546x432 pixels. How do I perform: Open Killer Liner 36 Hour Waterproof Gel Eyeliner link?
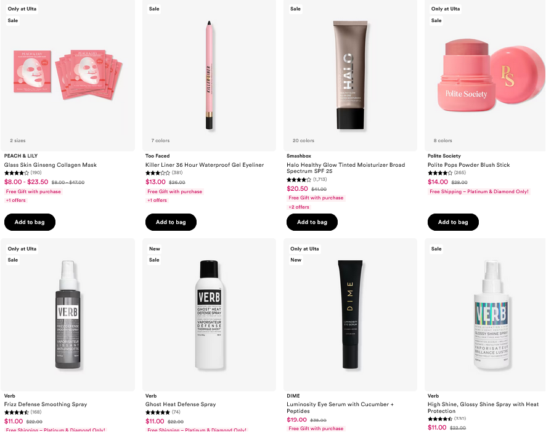tap(205, 165)
